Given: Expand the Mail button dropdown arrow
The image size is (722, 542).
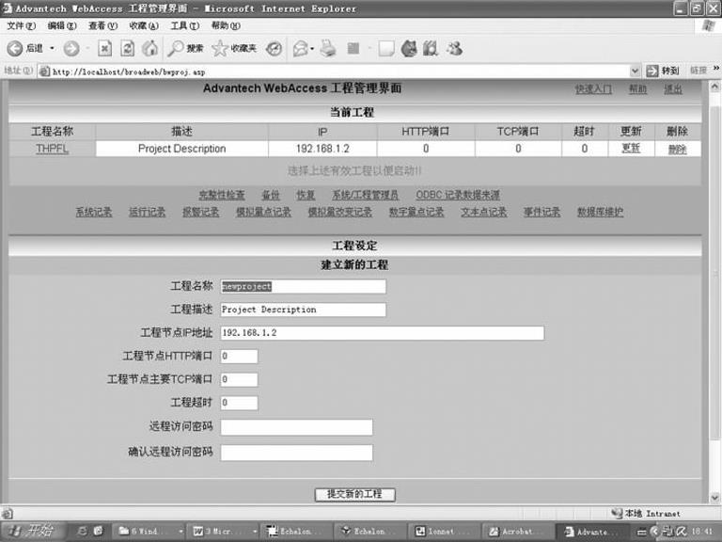Looking at the screenshot, I should pos(312,48).
